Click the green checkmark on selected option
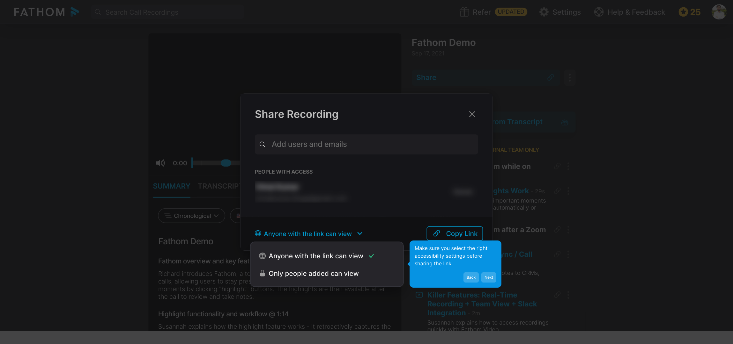 372,256
